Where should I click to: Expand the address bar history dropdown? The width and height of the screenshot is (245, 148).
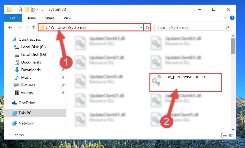pyautogui.click(x=141, y=28)
